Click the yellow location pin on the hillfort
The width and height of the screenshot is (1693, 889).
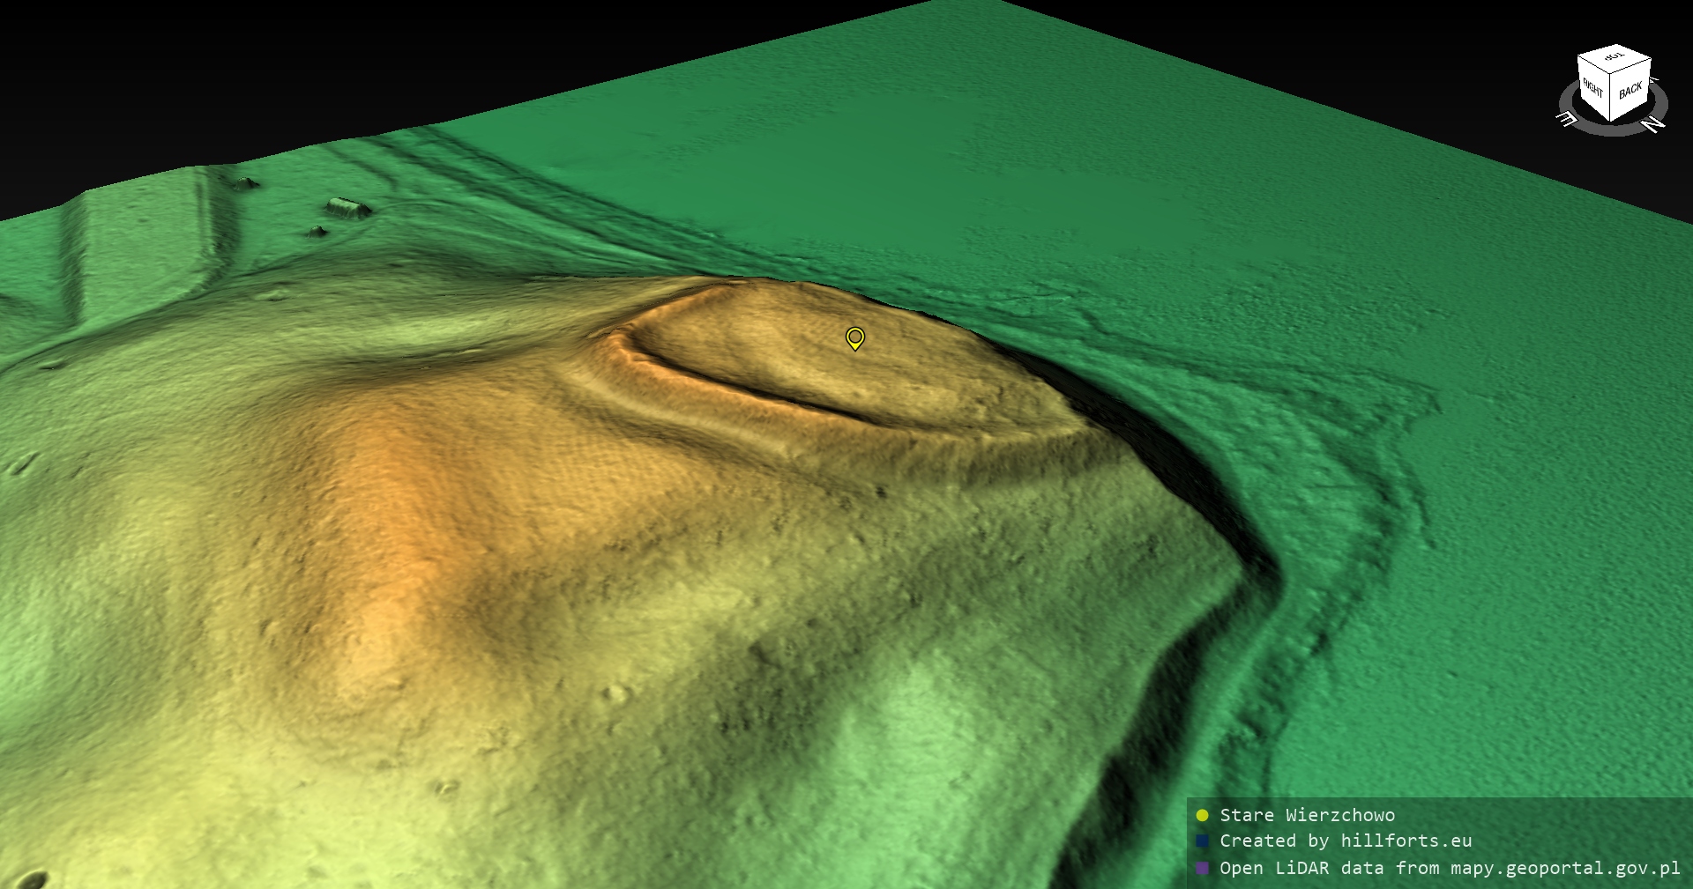(x=854, y=337)
